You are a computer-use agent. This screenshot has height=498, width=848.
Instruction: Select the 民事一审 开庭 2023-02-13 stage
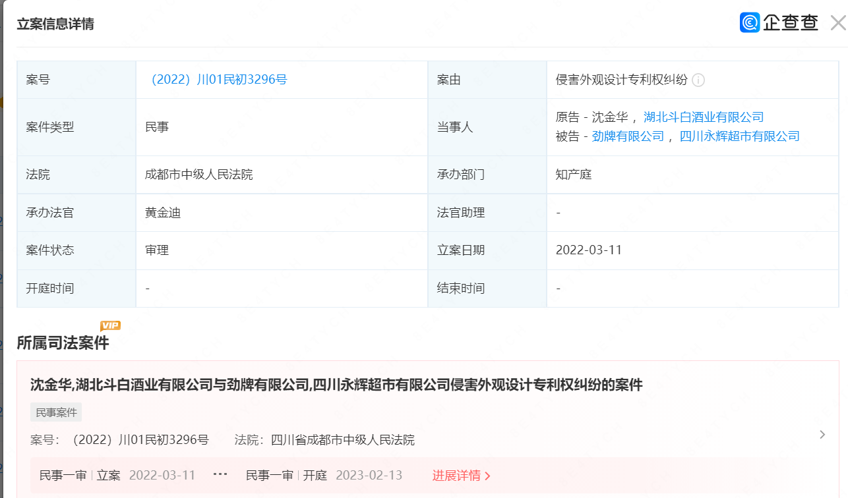click(x=324, y=476)
